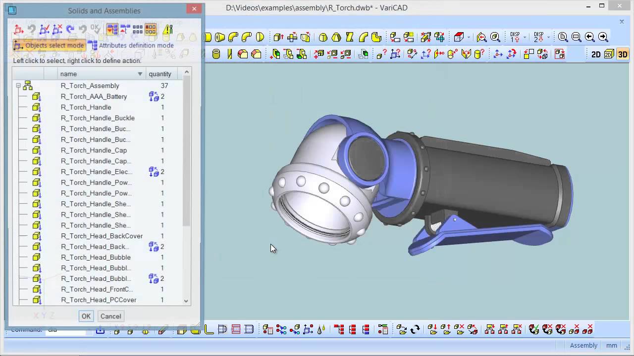Click the shaded cube display style icon
634x356 pixels.
click(459, 37)
